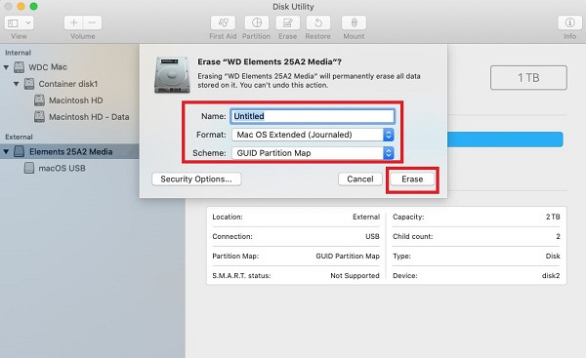Confirm with the Erase button
The width and height of the screenshot is (586, 358).
[412, 179]
